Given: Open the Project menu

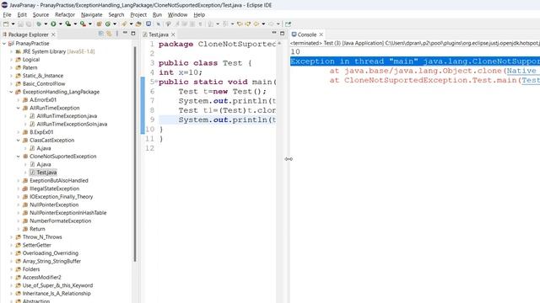Looking at the screenshot, I should (138, 15).
